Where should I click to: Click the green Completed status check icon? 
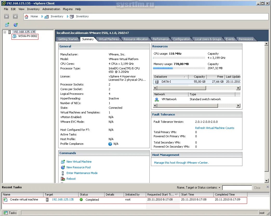(81, 200)
